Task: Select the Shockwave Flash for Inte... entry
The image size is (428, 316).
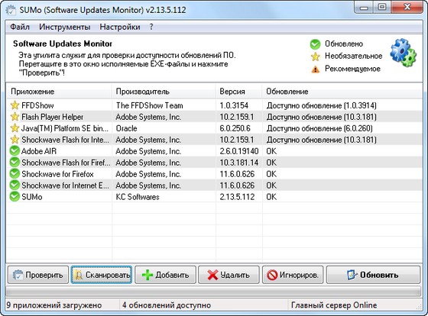Action: (65, 140)
